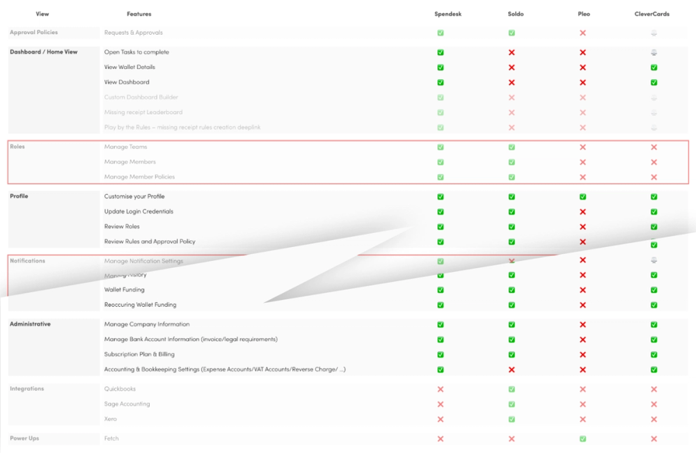Click the CleverCards column header
Image resolution: width=696 pixels, height=453 pixels.
[x=651, y=14]
